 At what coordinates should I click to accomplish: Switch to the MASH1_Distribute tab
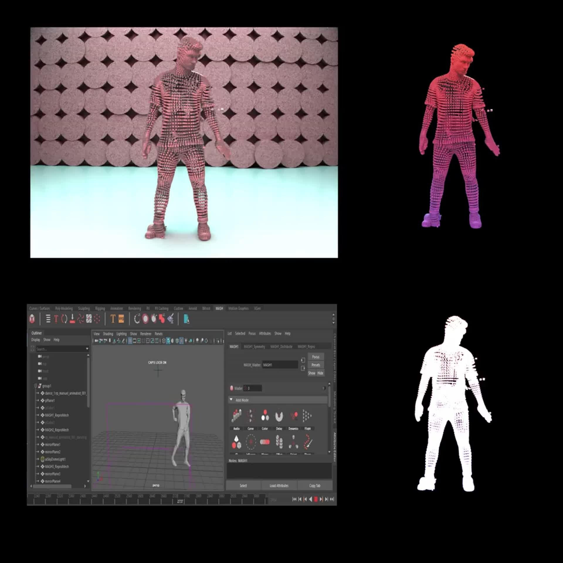coord(281,347)
